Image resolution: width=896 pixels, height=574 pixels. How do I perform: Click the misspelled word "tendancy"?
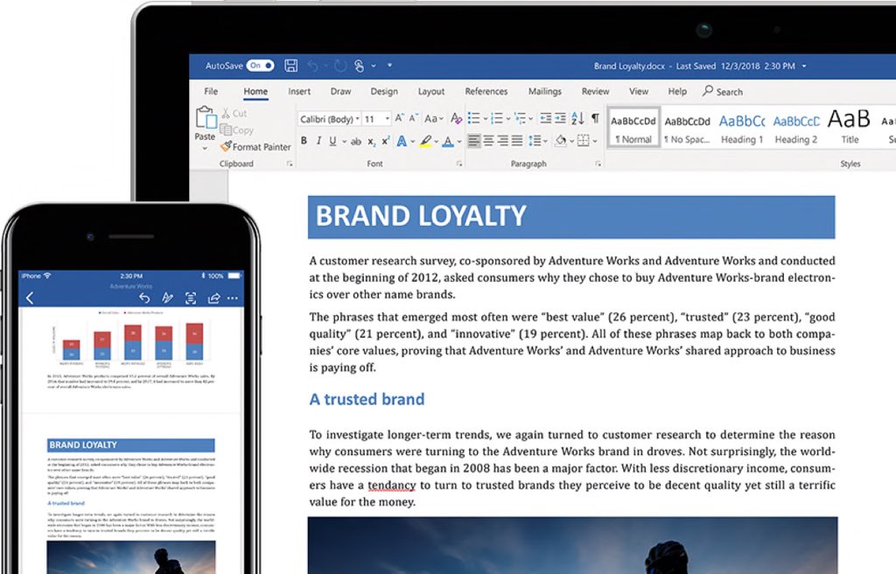point(391,486)
